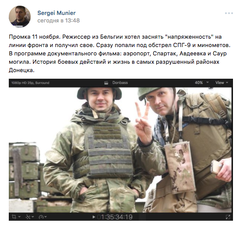Click Sergei Munier's round profile avatar
240x226 pixels.
coord(20,17)
